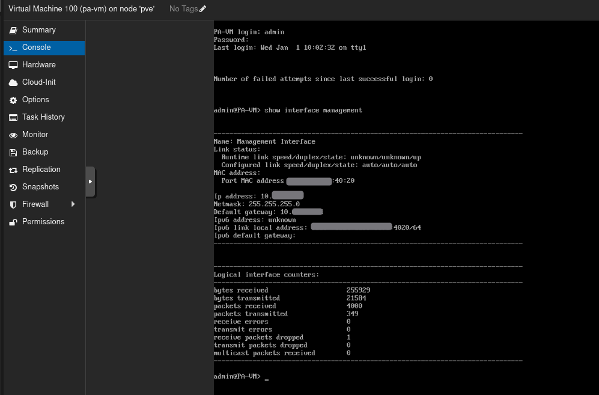Expand the Firewall submenu arrow
Screen dimensions: 599x395
tap(73, 204)
